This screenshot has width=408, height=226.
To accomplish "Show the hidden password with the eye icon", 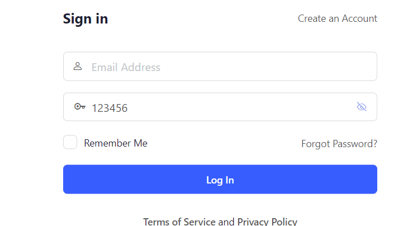I will [x=362, y=107].
